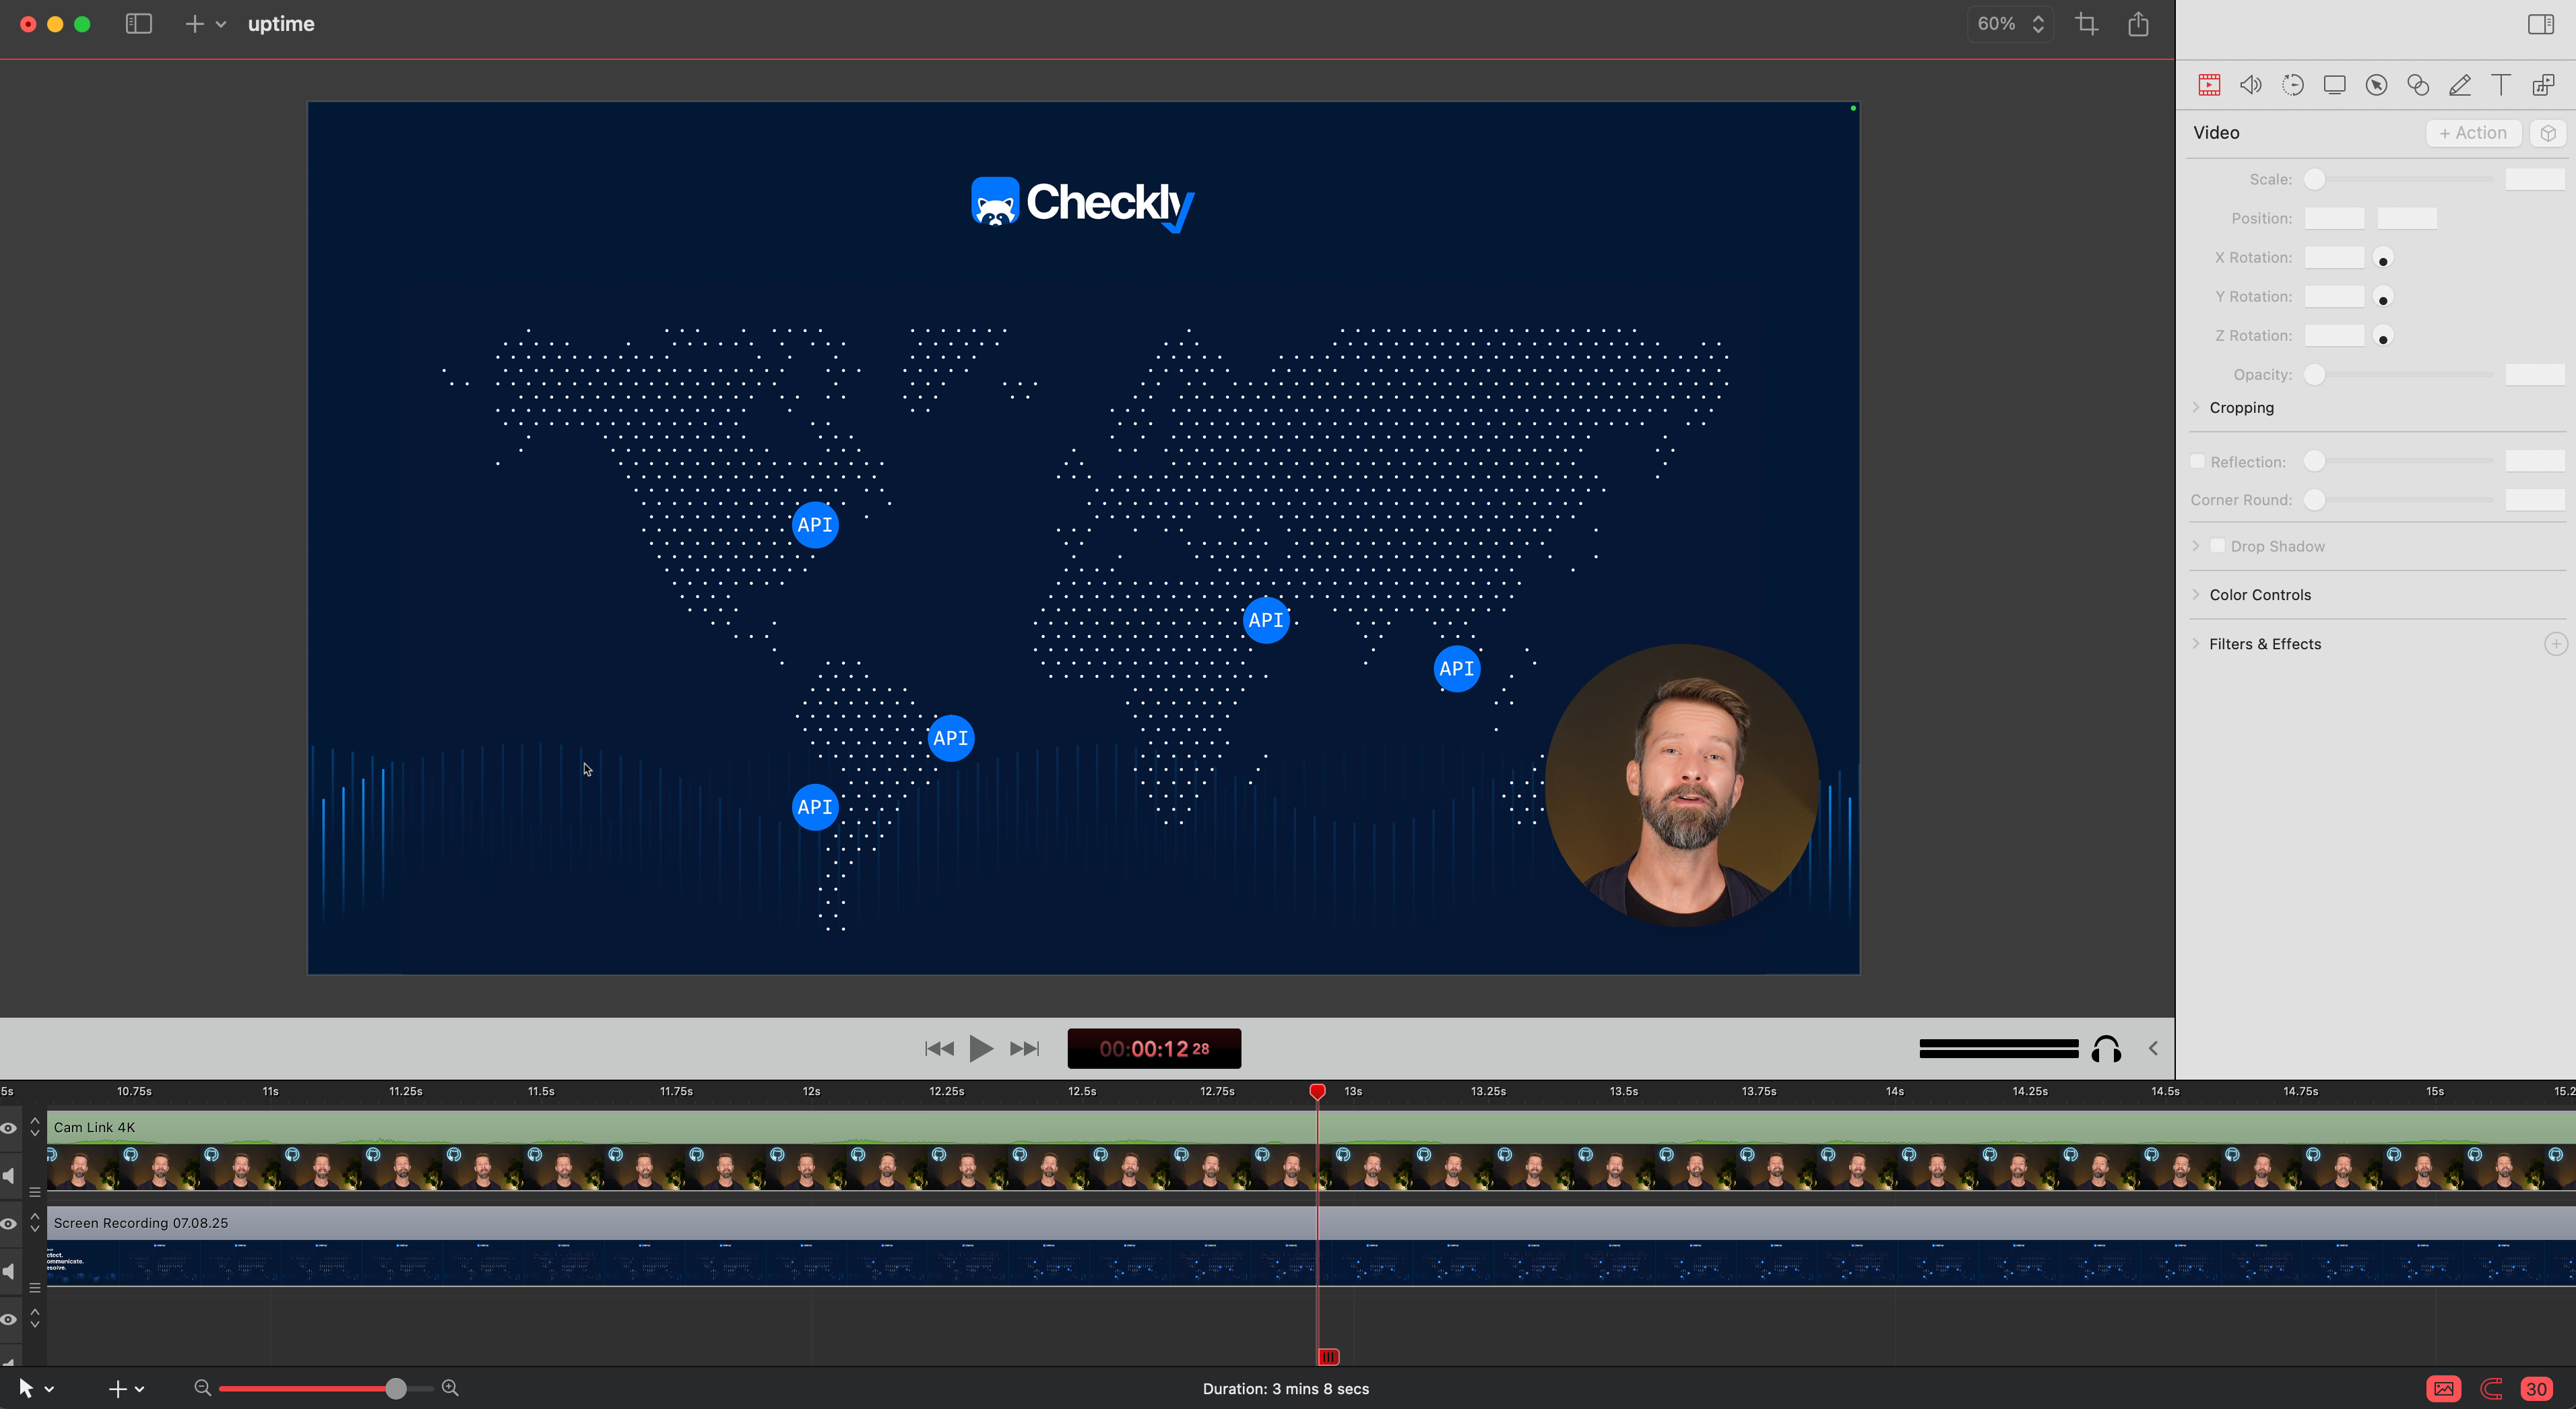Change the third track height stepper
Image resolution: width=2576 pixels, height=1409 pixels.
(35, 1318)
